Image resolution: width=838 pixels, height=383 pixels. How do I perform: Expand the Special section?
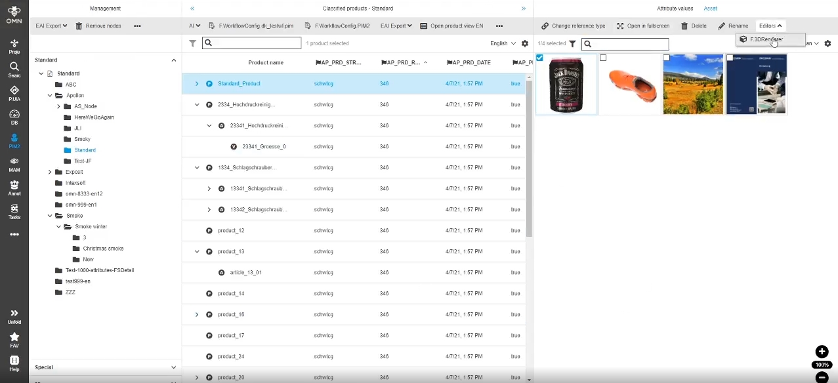tap(174, 367)
